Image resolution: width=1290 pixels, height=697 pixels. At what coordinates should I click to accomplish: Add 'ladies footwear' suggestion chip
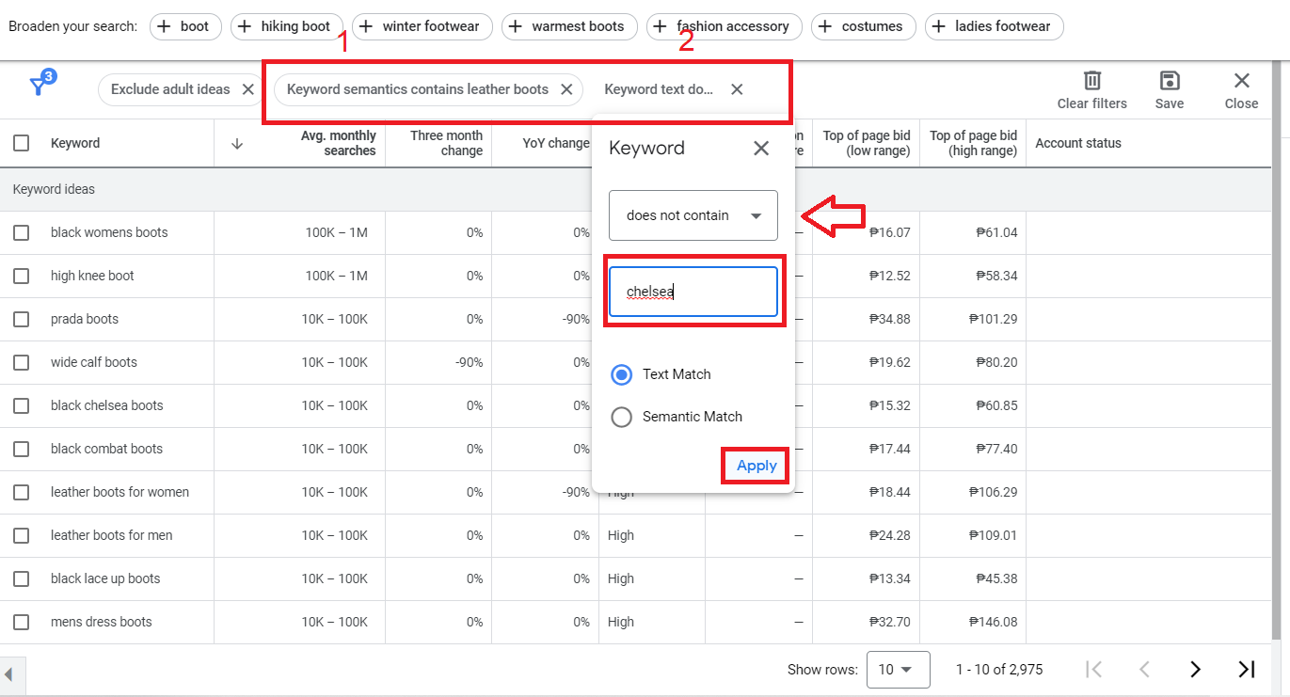click(x=995, y=26)
